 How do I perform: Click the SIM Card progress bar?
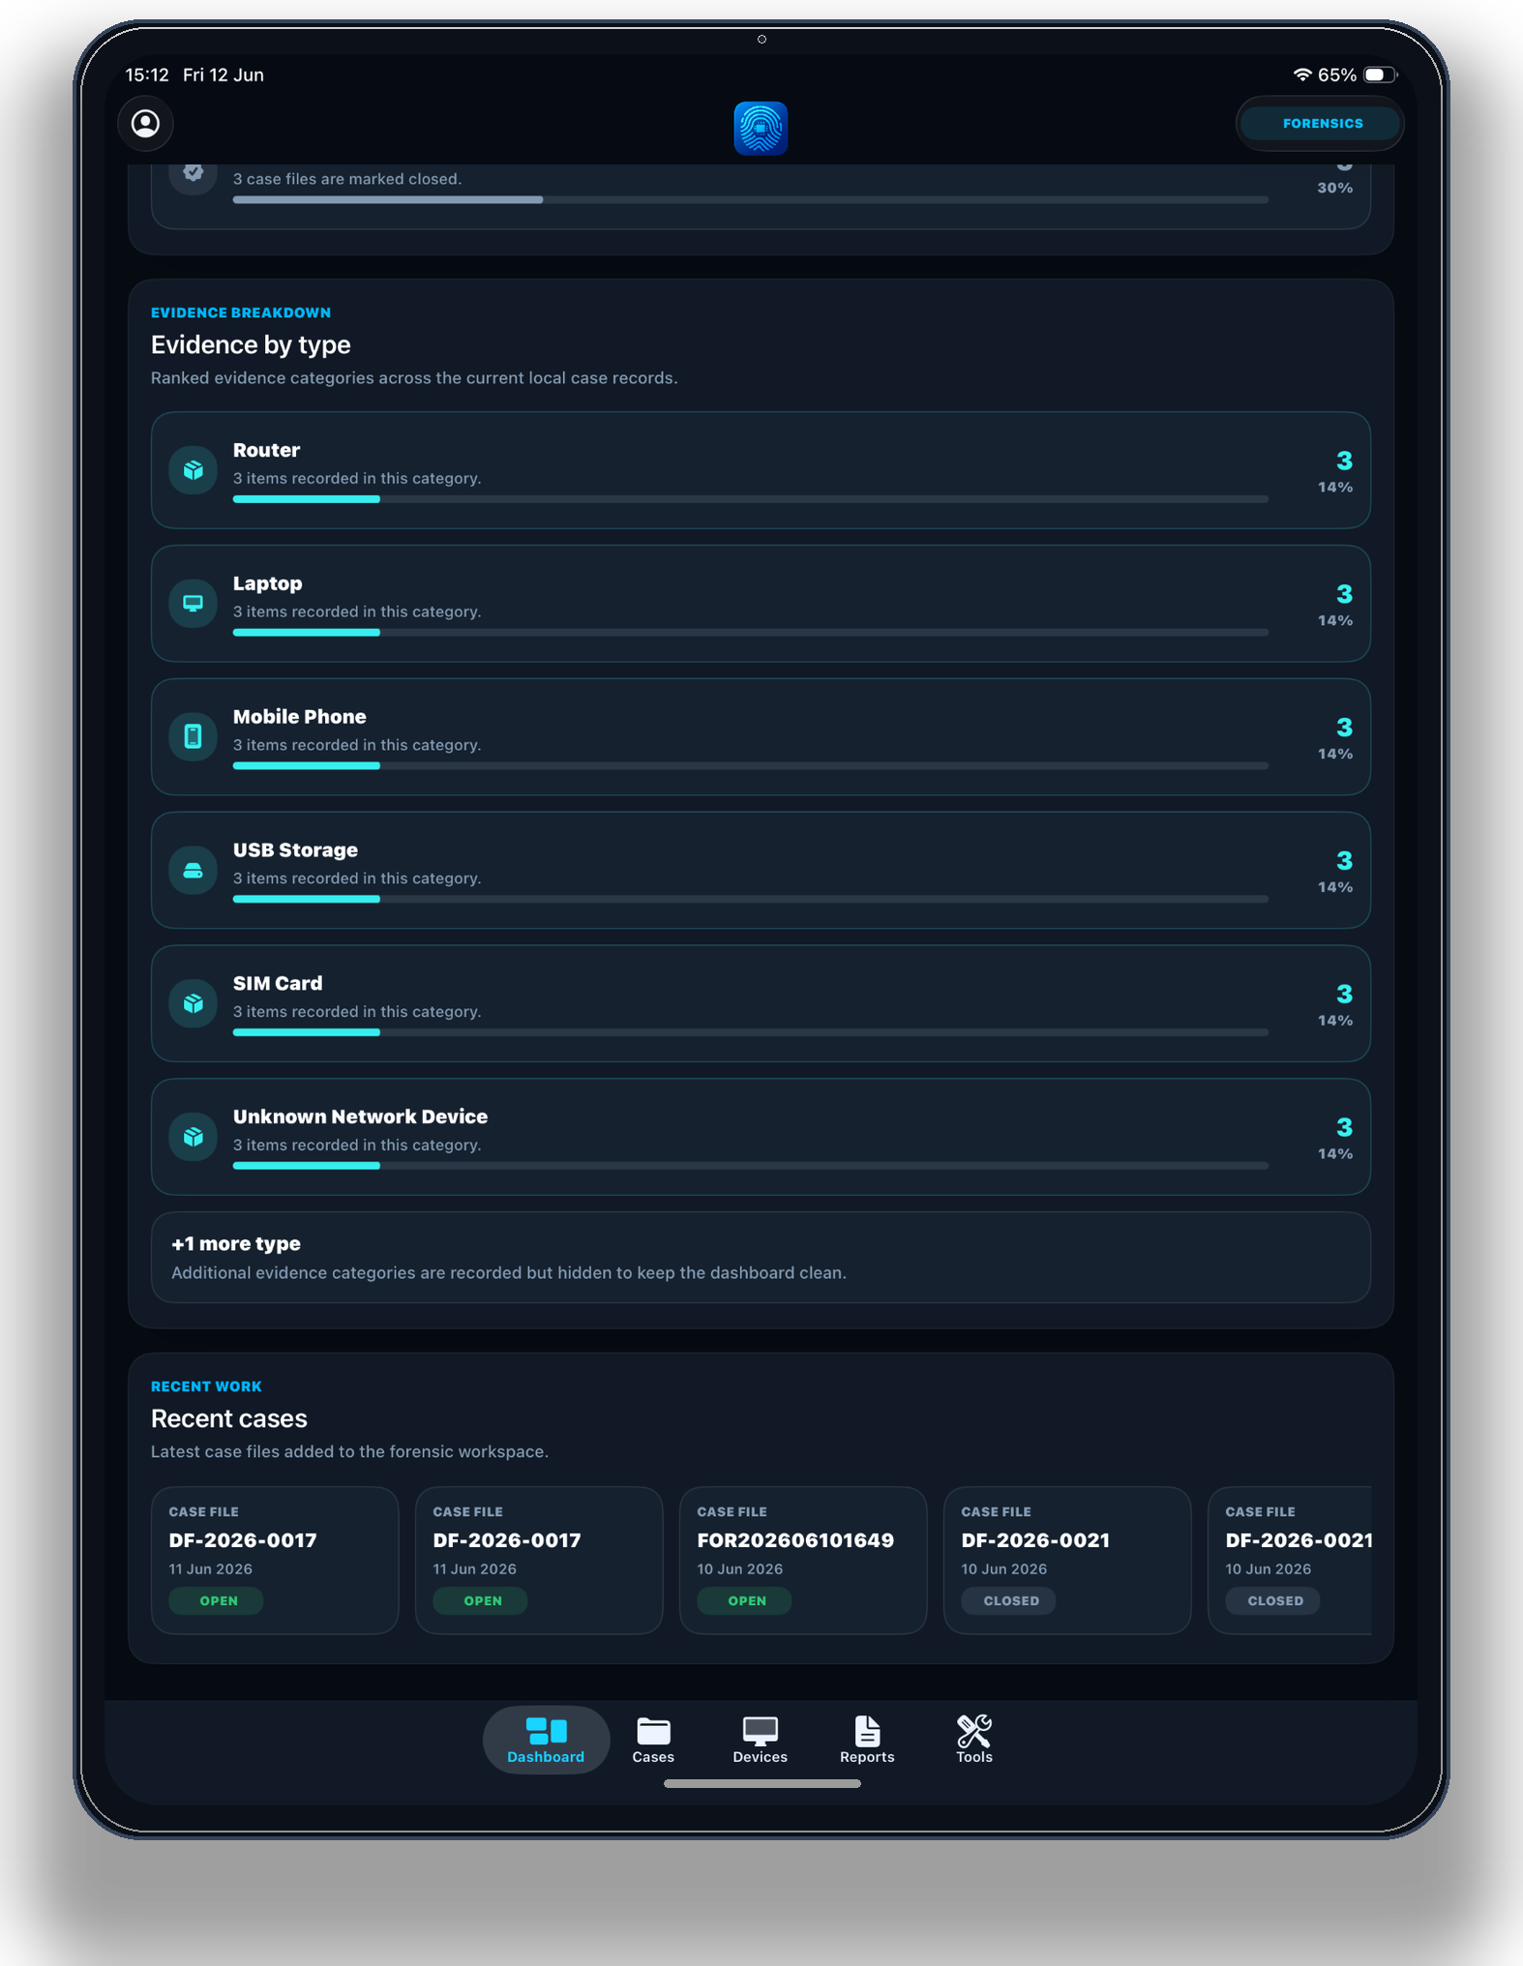coord(751,1032)
